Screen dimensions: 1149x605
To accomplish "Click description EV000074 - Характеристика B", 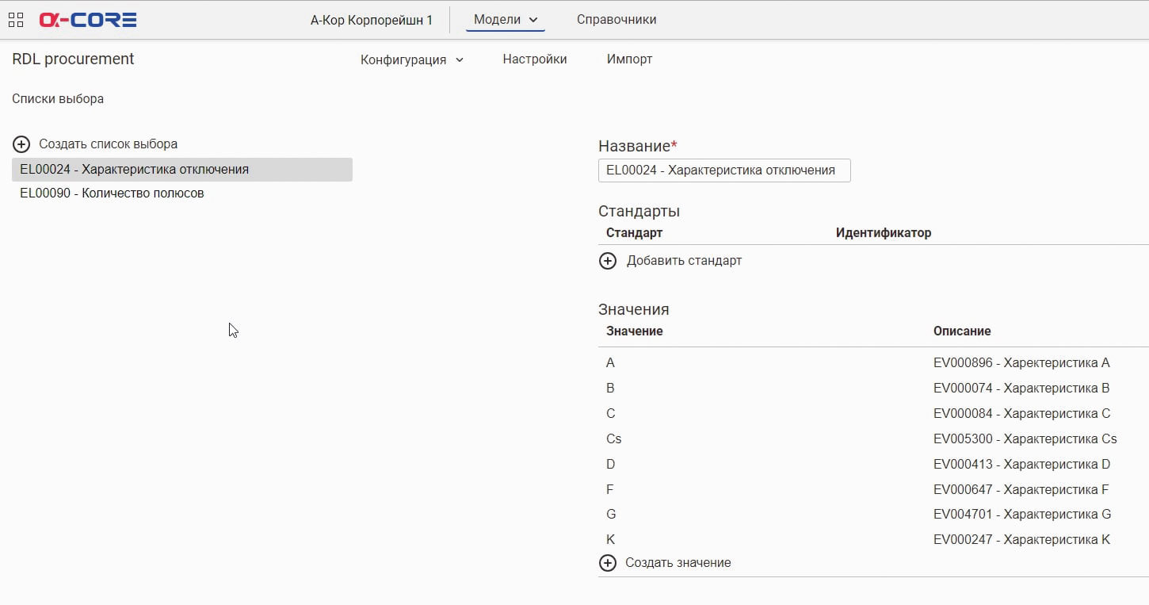I will (1021, 389).
